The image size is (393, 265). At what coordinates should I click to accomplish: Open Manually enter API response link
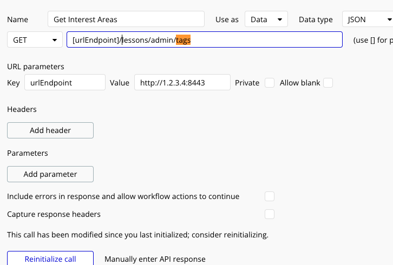155,259
